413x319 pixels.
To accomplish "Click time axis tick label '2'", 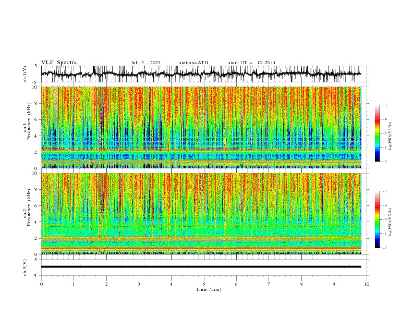I will (x=106, y=284).
